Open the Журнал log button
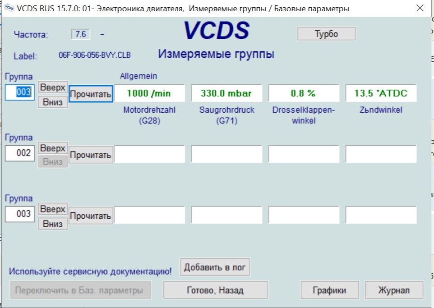434x308 pixels. click(x=394, y=290)
